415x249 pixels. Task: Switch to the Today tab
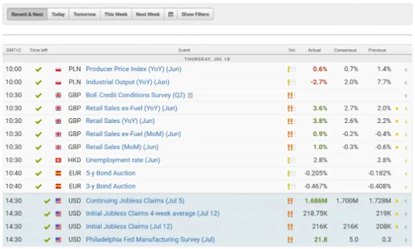pos(58,15)
